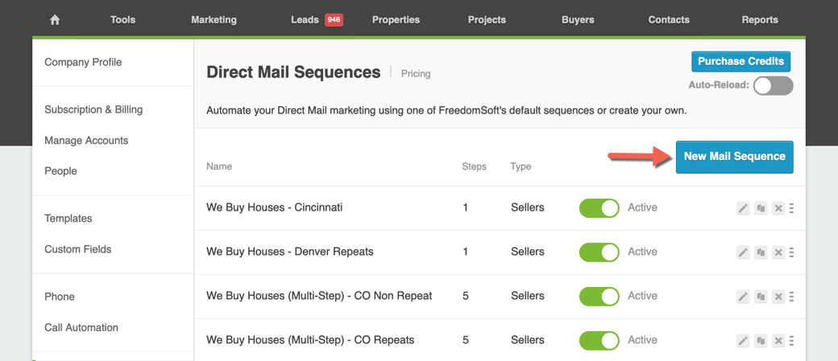This screenshot has height=361, width=838.
Task: Open the CO Repeats row options menu
Action: coord(791,341)
